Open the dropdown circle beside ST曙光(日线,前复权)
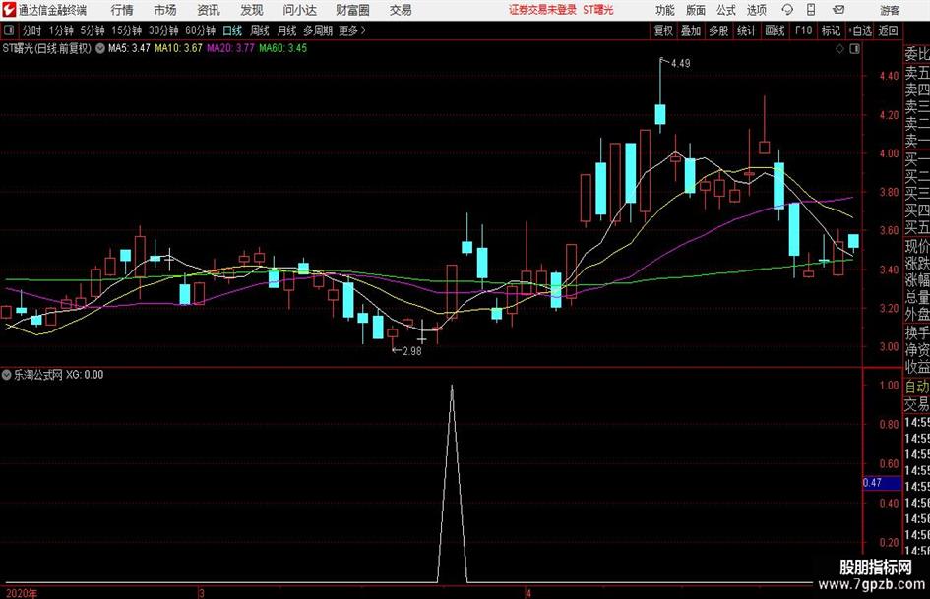The height and width of the screenshot is (599, 930). 100,48
